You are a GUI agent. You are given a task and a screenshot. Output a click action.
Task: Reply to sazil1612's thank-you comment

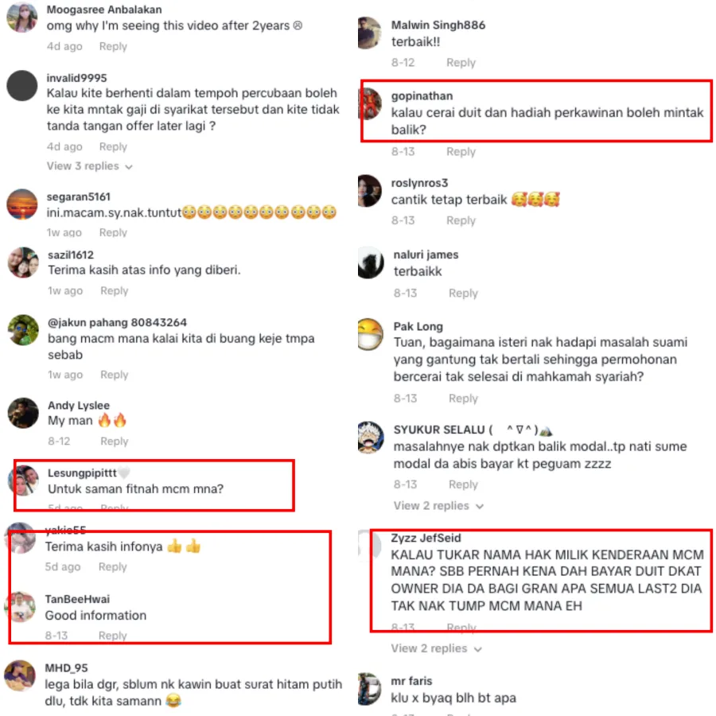point(114,291)
